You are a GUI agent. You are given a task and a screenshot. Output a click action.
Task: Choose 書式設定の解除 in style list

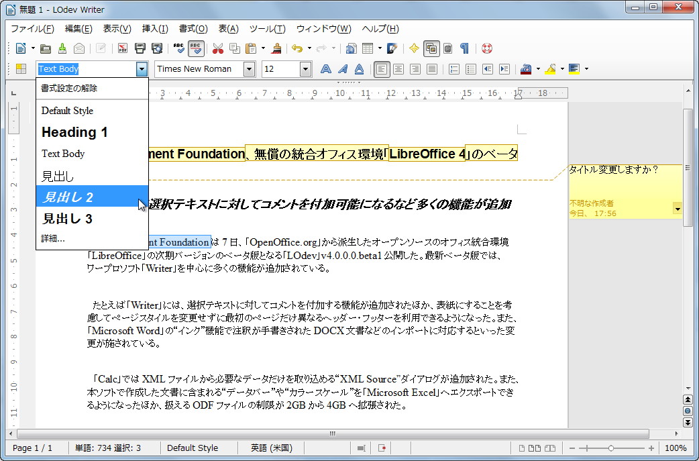pyautogui.click(x=92, y=89)
